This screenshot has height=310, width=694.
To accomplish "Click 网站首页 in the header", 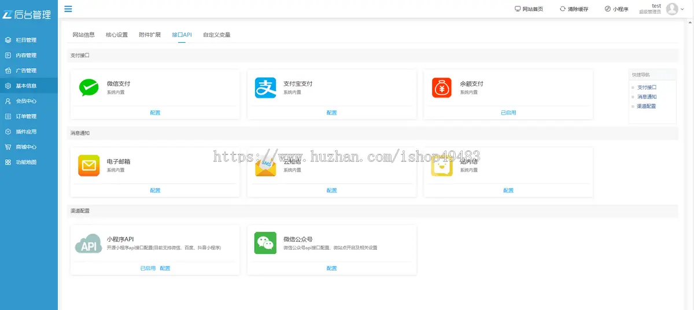I will click(x=533, y=9).
